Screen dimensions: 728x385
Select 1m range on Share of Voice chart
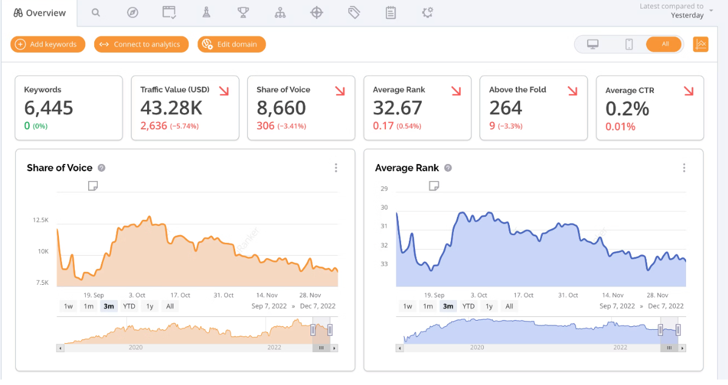[x=89, y=306]
